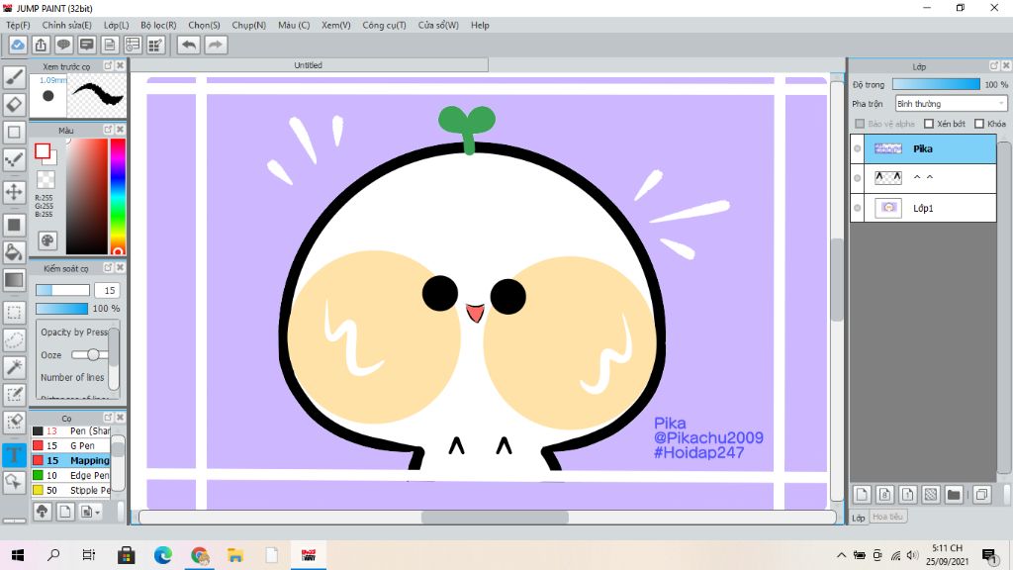Click the Undo arrow in toolbar
1013x570 pixels.
pos(188,45)
